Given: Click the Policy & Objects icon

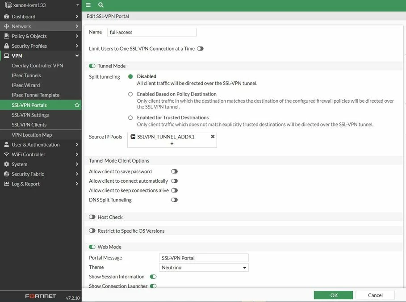Looking at the screenshot, I should pos(6,36).
